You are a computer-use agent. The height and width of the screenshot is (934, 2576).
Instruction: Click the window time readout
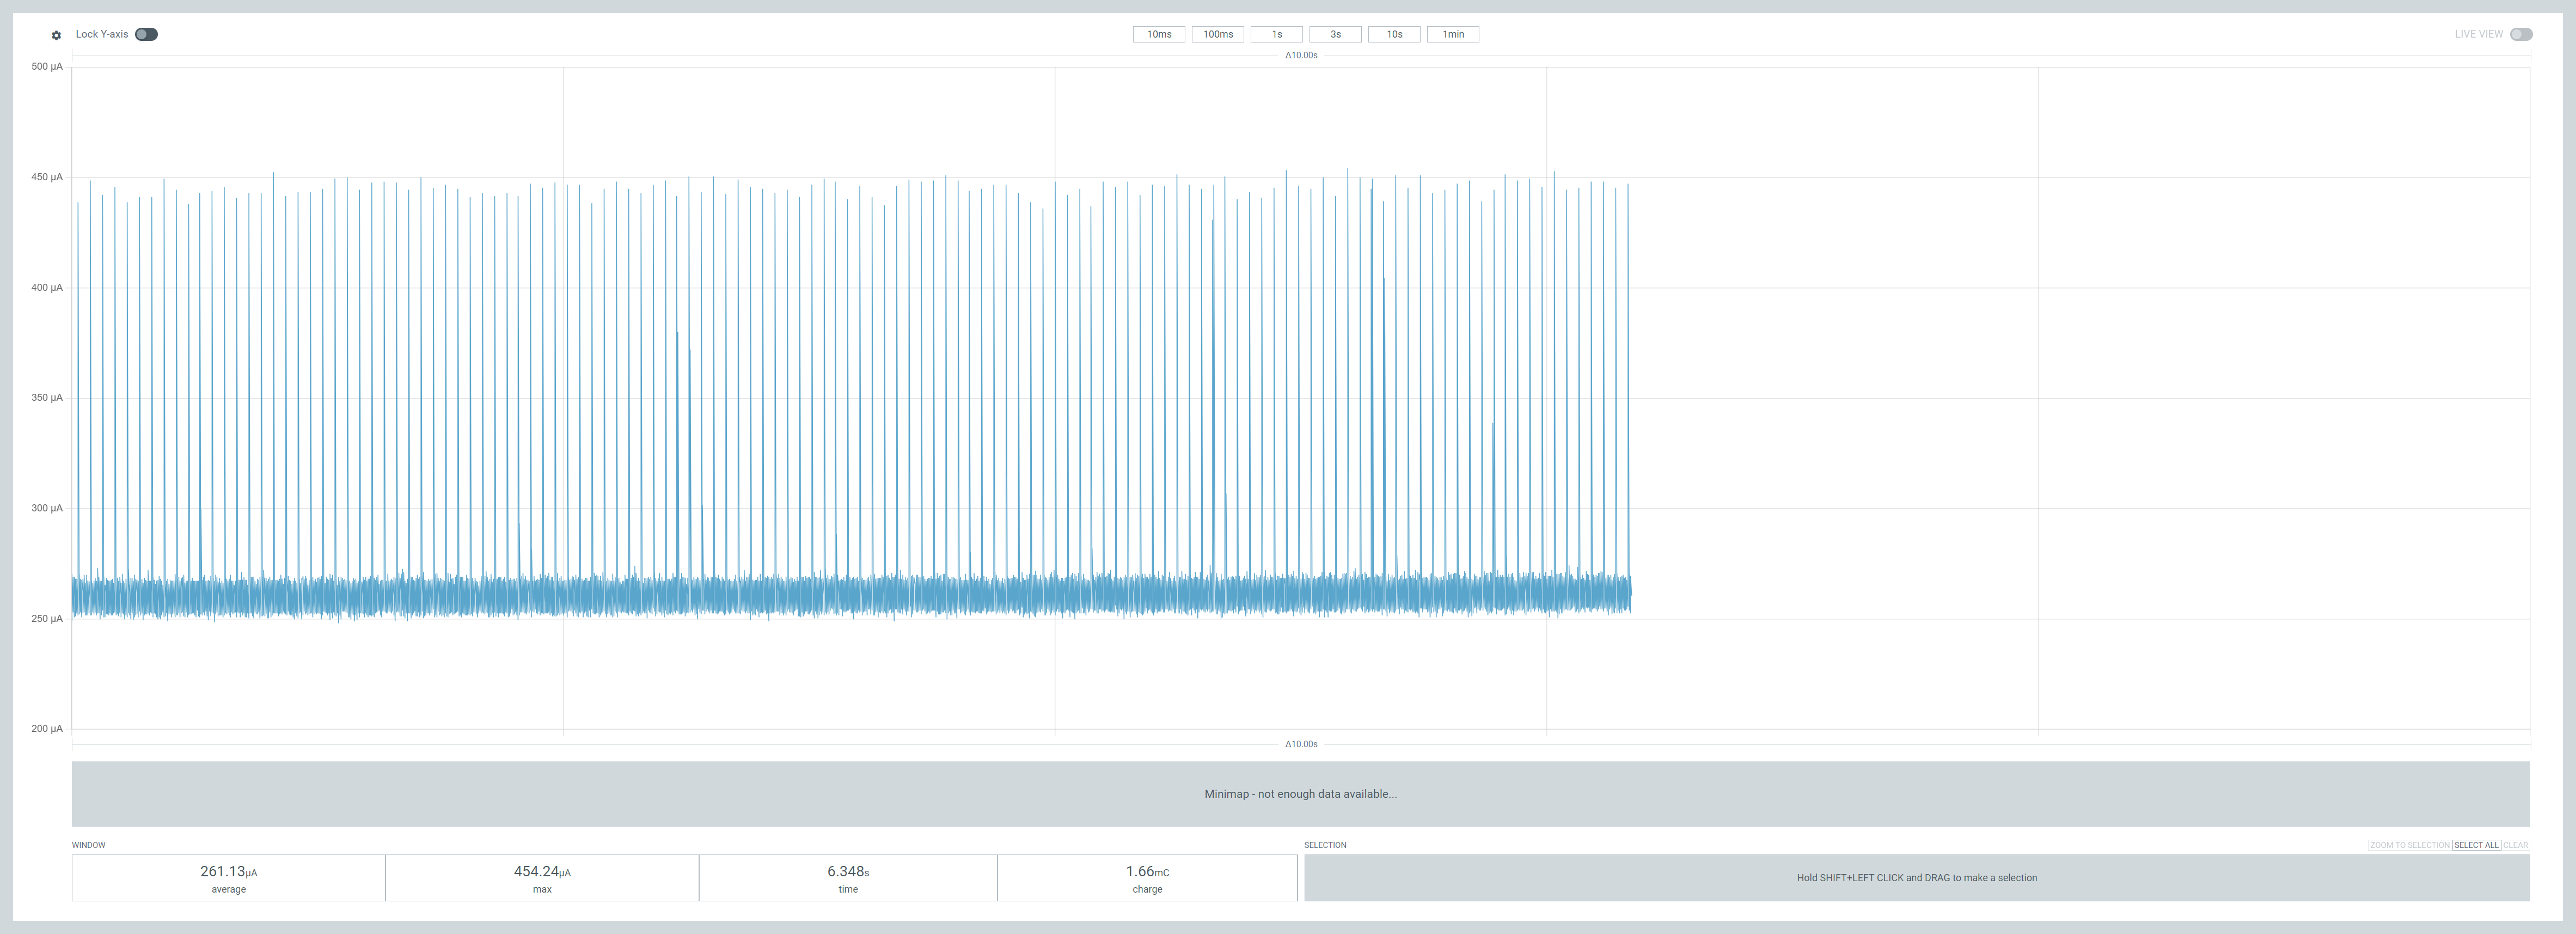(848, 878)
